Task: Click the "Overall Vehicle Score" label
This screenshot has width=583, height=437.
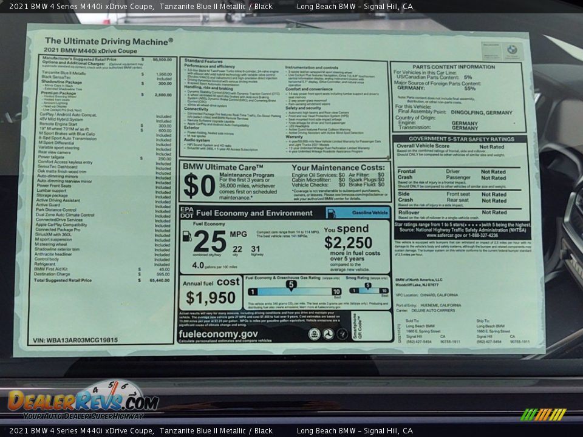Action: point(423,146)
